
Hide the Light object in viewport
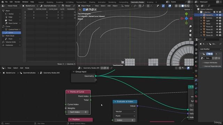[x=217, y=21]
